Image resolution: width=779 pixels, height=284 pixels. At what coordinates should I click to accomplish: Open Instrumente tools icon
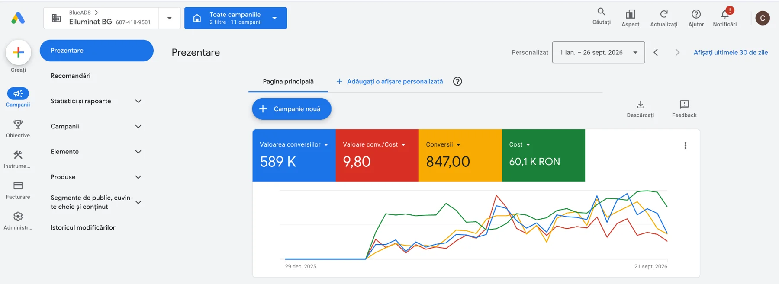click(x=18, y=155)
